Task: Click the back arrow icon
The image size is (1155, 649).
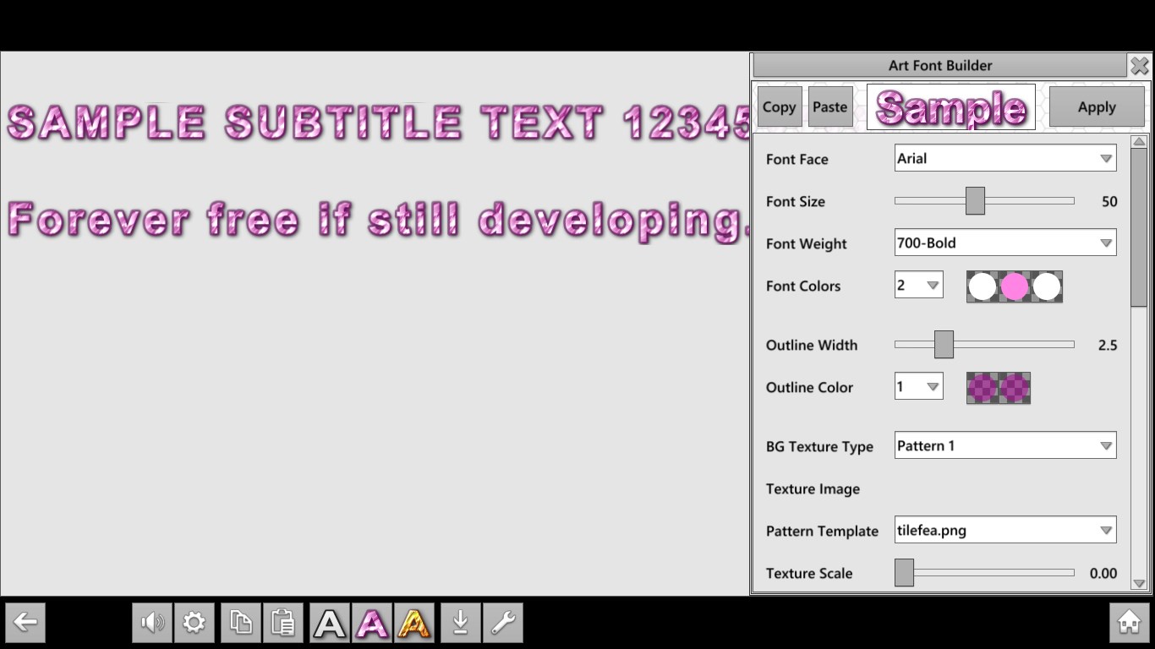Action: [x=25, y=623]
